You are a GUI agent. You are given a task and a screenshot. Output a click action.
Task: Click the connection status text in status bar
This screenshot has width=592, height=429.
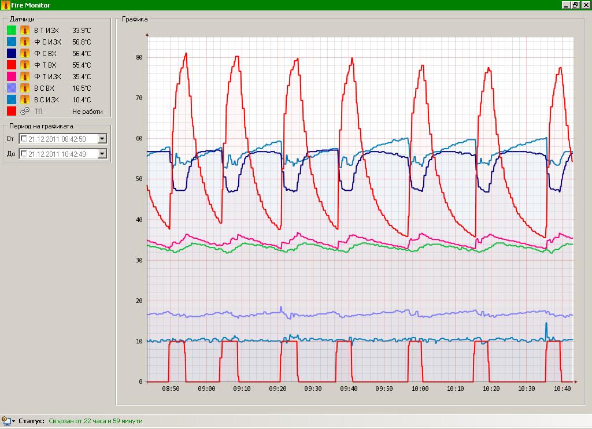95,421
